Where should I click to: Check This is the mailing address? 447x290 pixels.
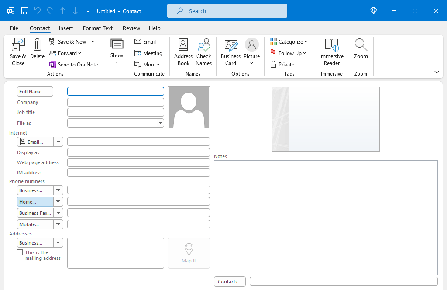tap(20, 252)
